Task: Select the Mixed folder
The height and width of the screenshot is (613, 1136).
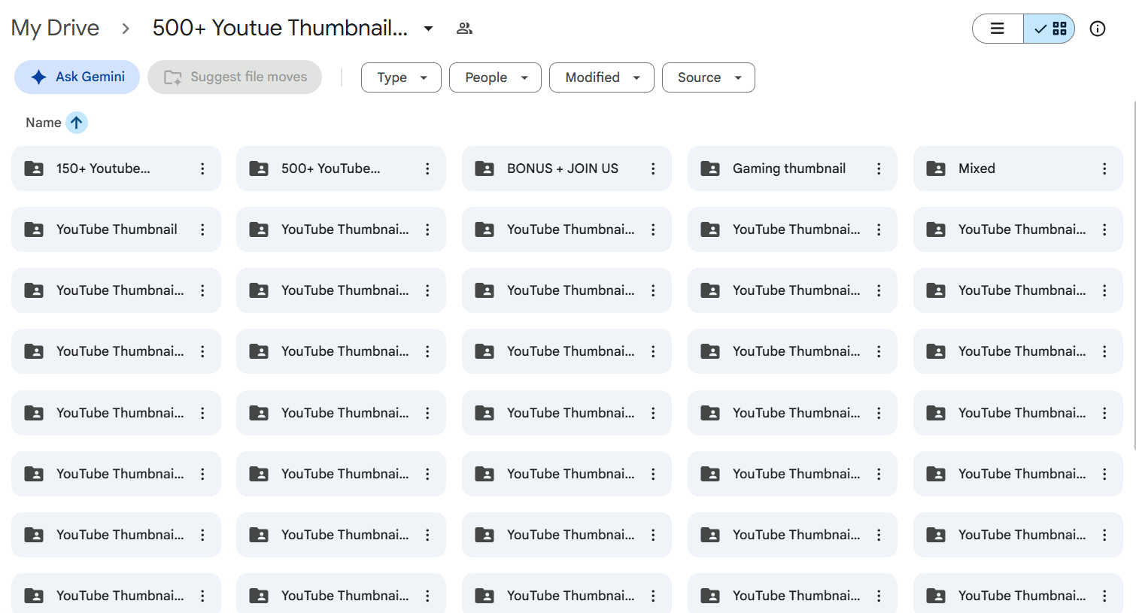Action: [1018, 168]
